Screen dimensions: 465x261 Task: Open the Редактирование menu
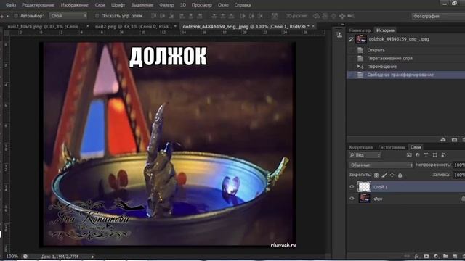(38, 5)
